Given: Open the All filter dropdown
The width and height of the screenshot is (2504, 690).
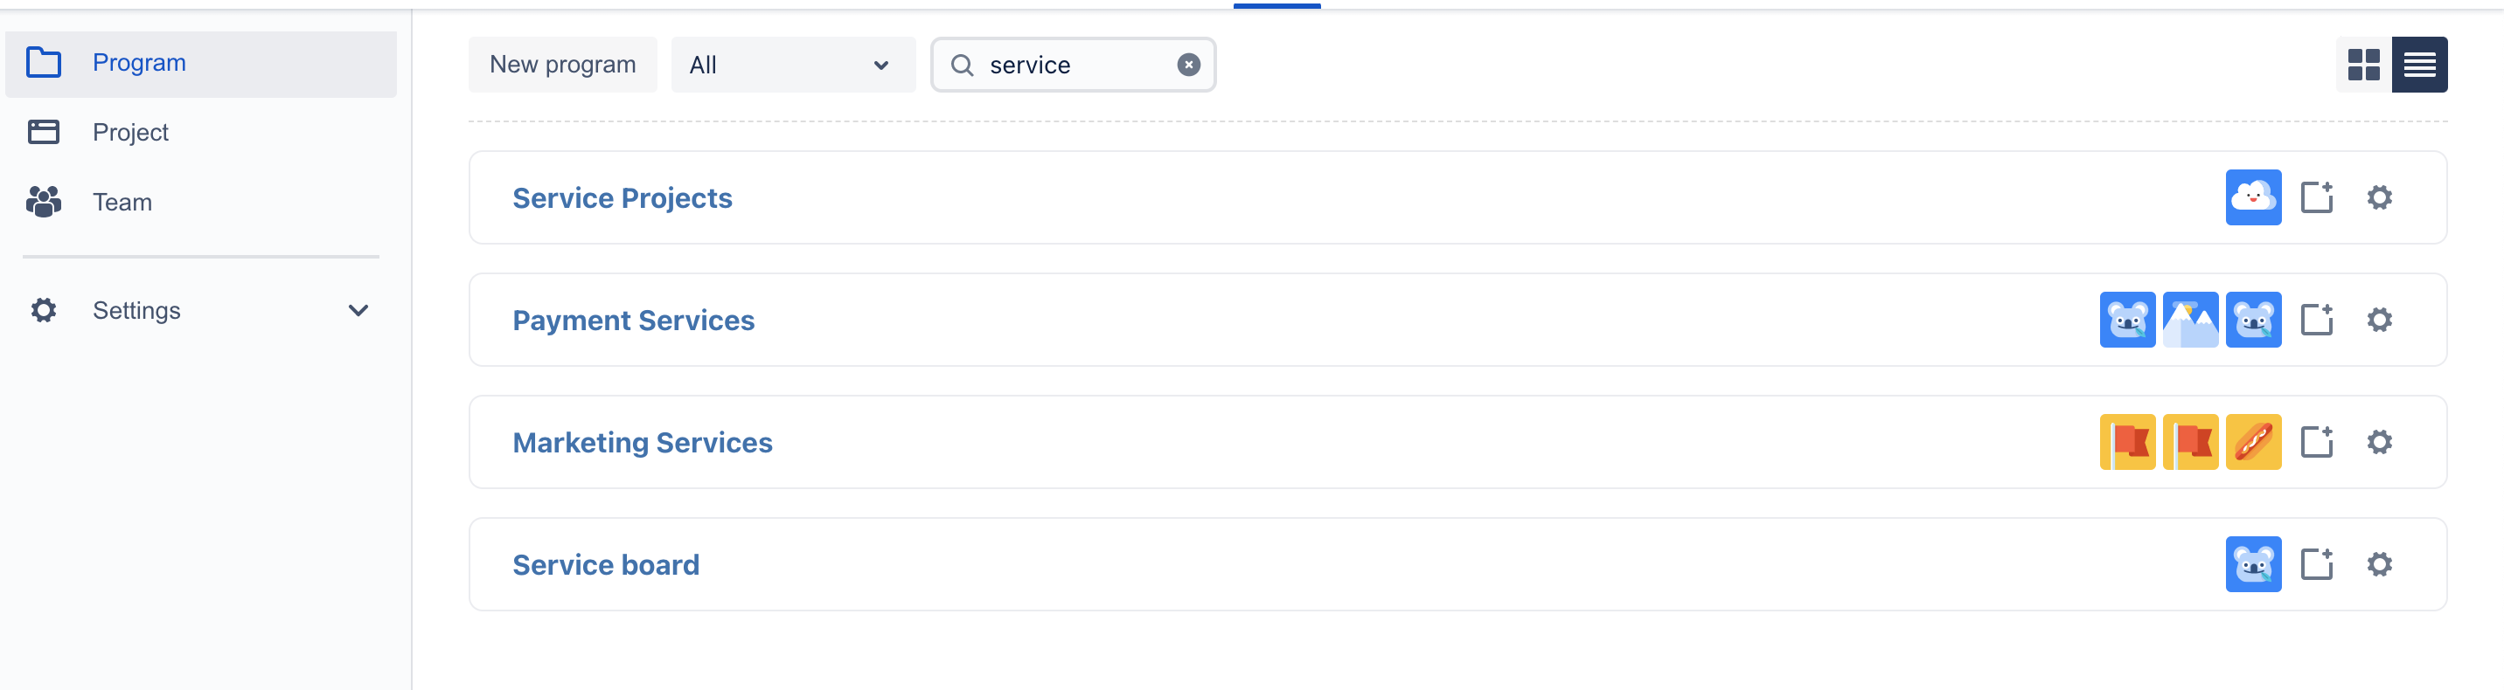Looking at the screenshot, I should pyautogui.click(x=792, y=65).
